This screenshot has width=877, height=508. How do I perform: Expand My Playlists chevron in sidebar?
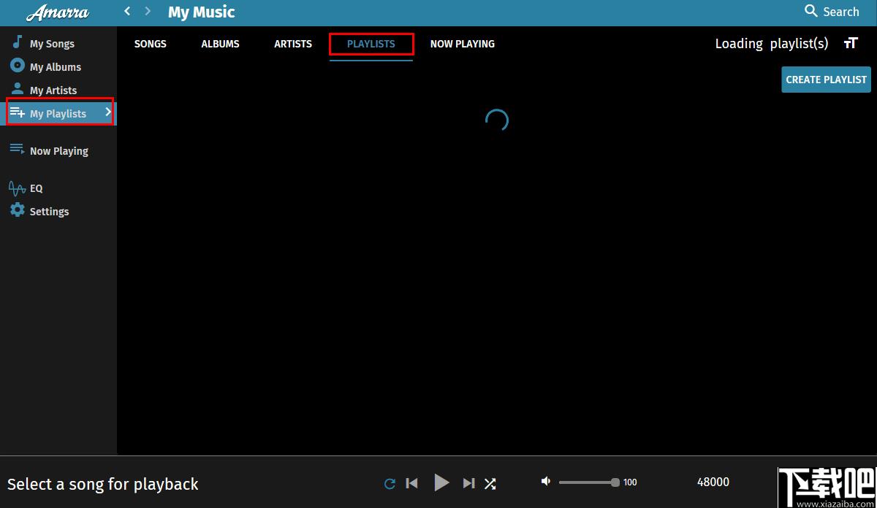click(x=108, y=112)
